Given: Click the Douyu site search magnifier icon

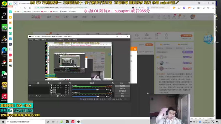Looking at the screenshot, I should 151,17.
